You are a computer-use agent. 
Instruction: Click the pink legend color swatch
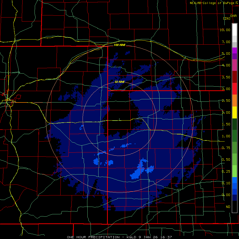click(x=234, y=65)
